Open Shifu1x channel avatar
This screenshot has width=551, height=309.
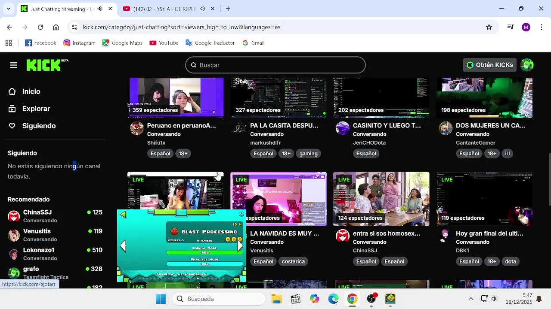137,128
